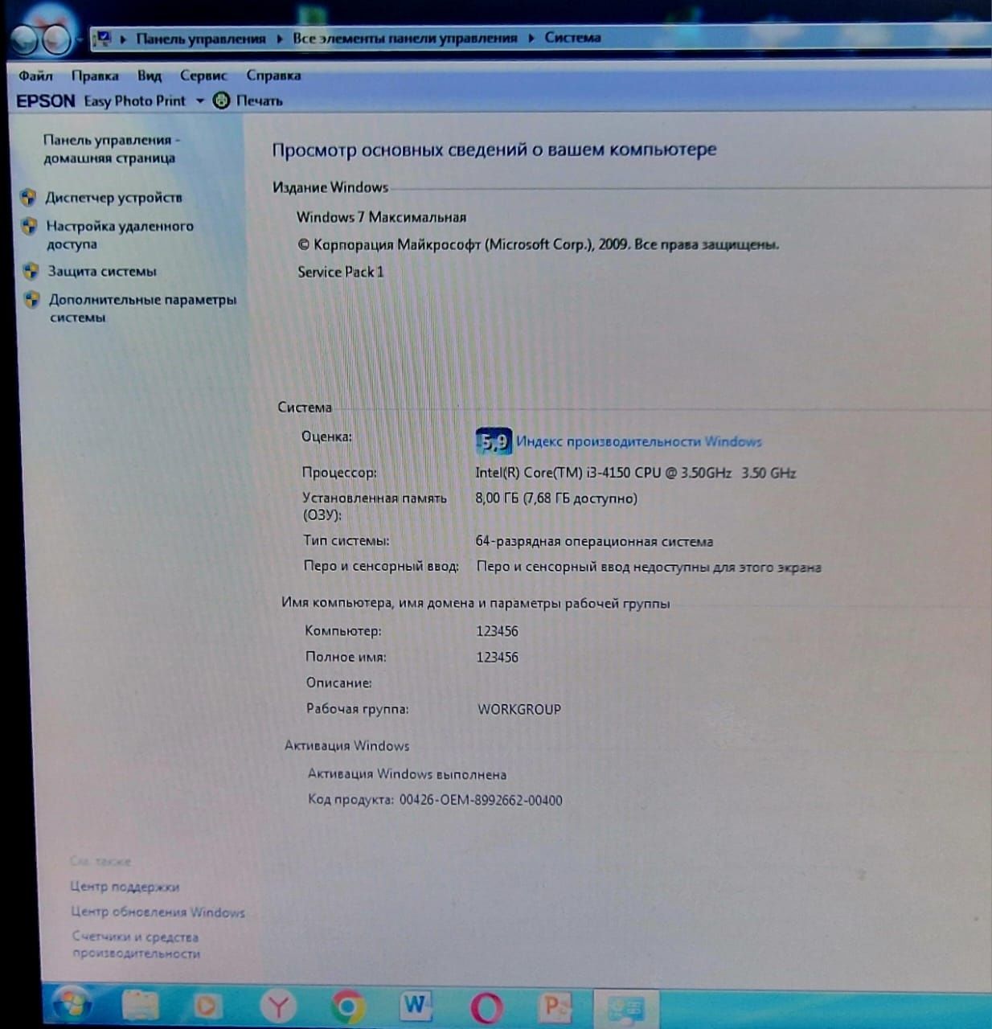Screen dimensions: 992x1029
Task: Click the Печать toolbar label
Action: click(x=259, y=101)
